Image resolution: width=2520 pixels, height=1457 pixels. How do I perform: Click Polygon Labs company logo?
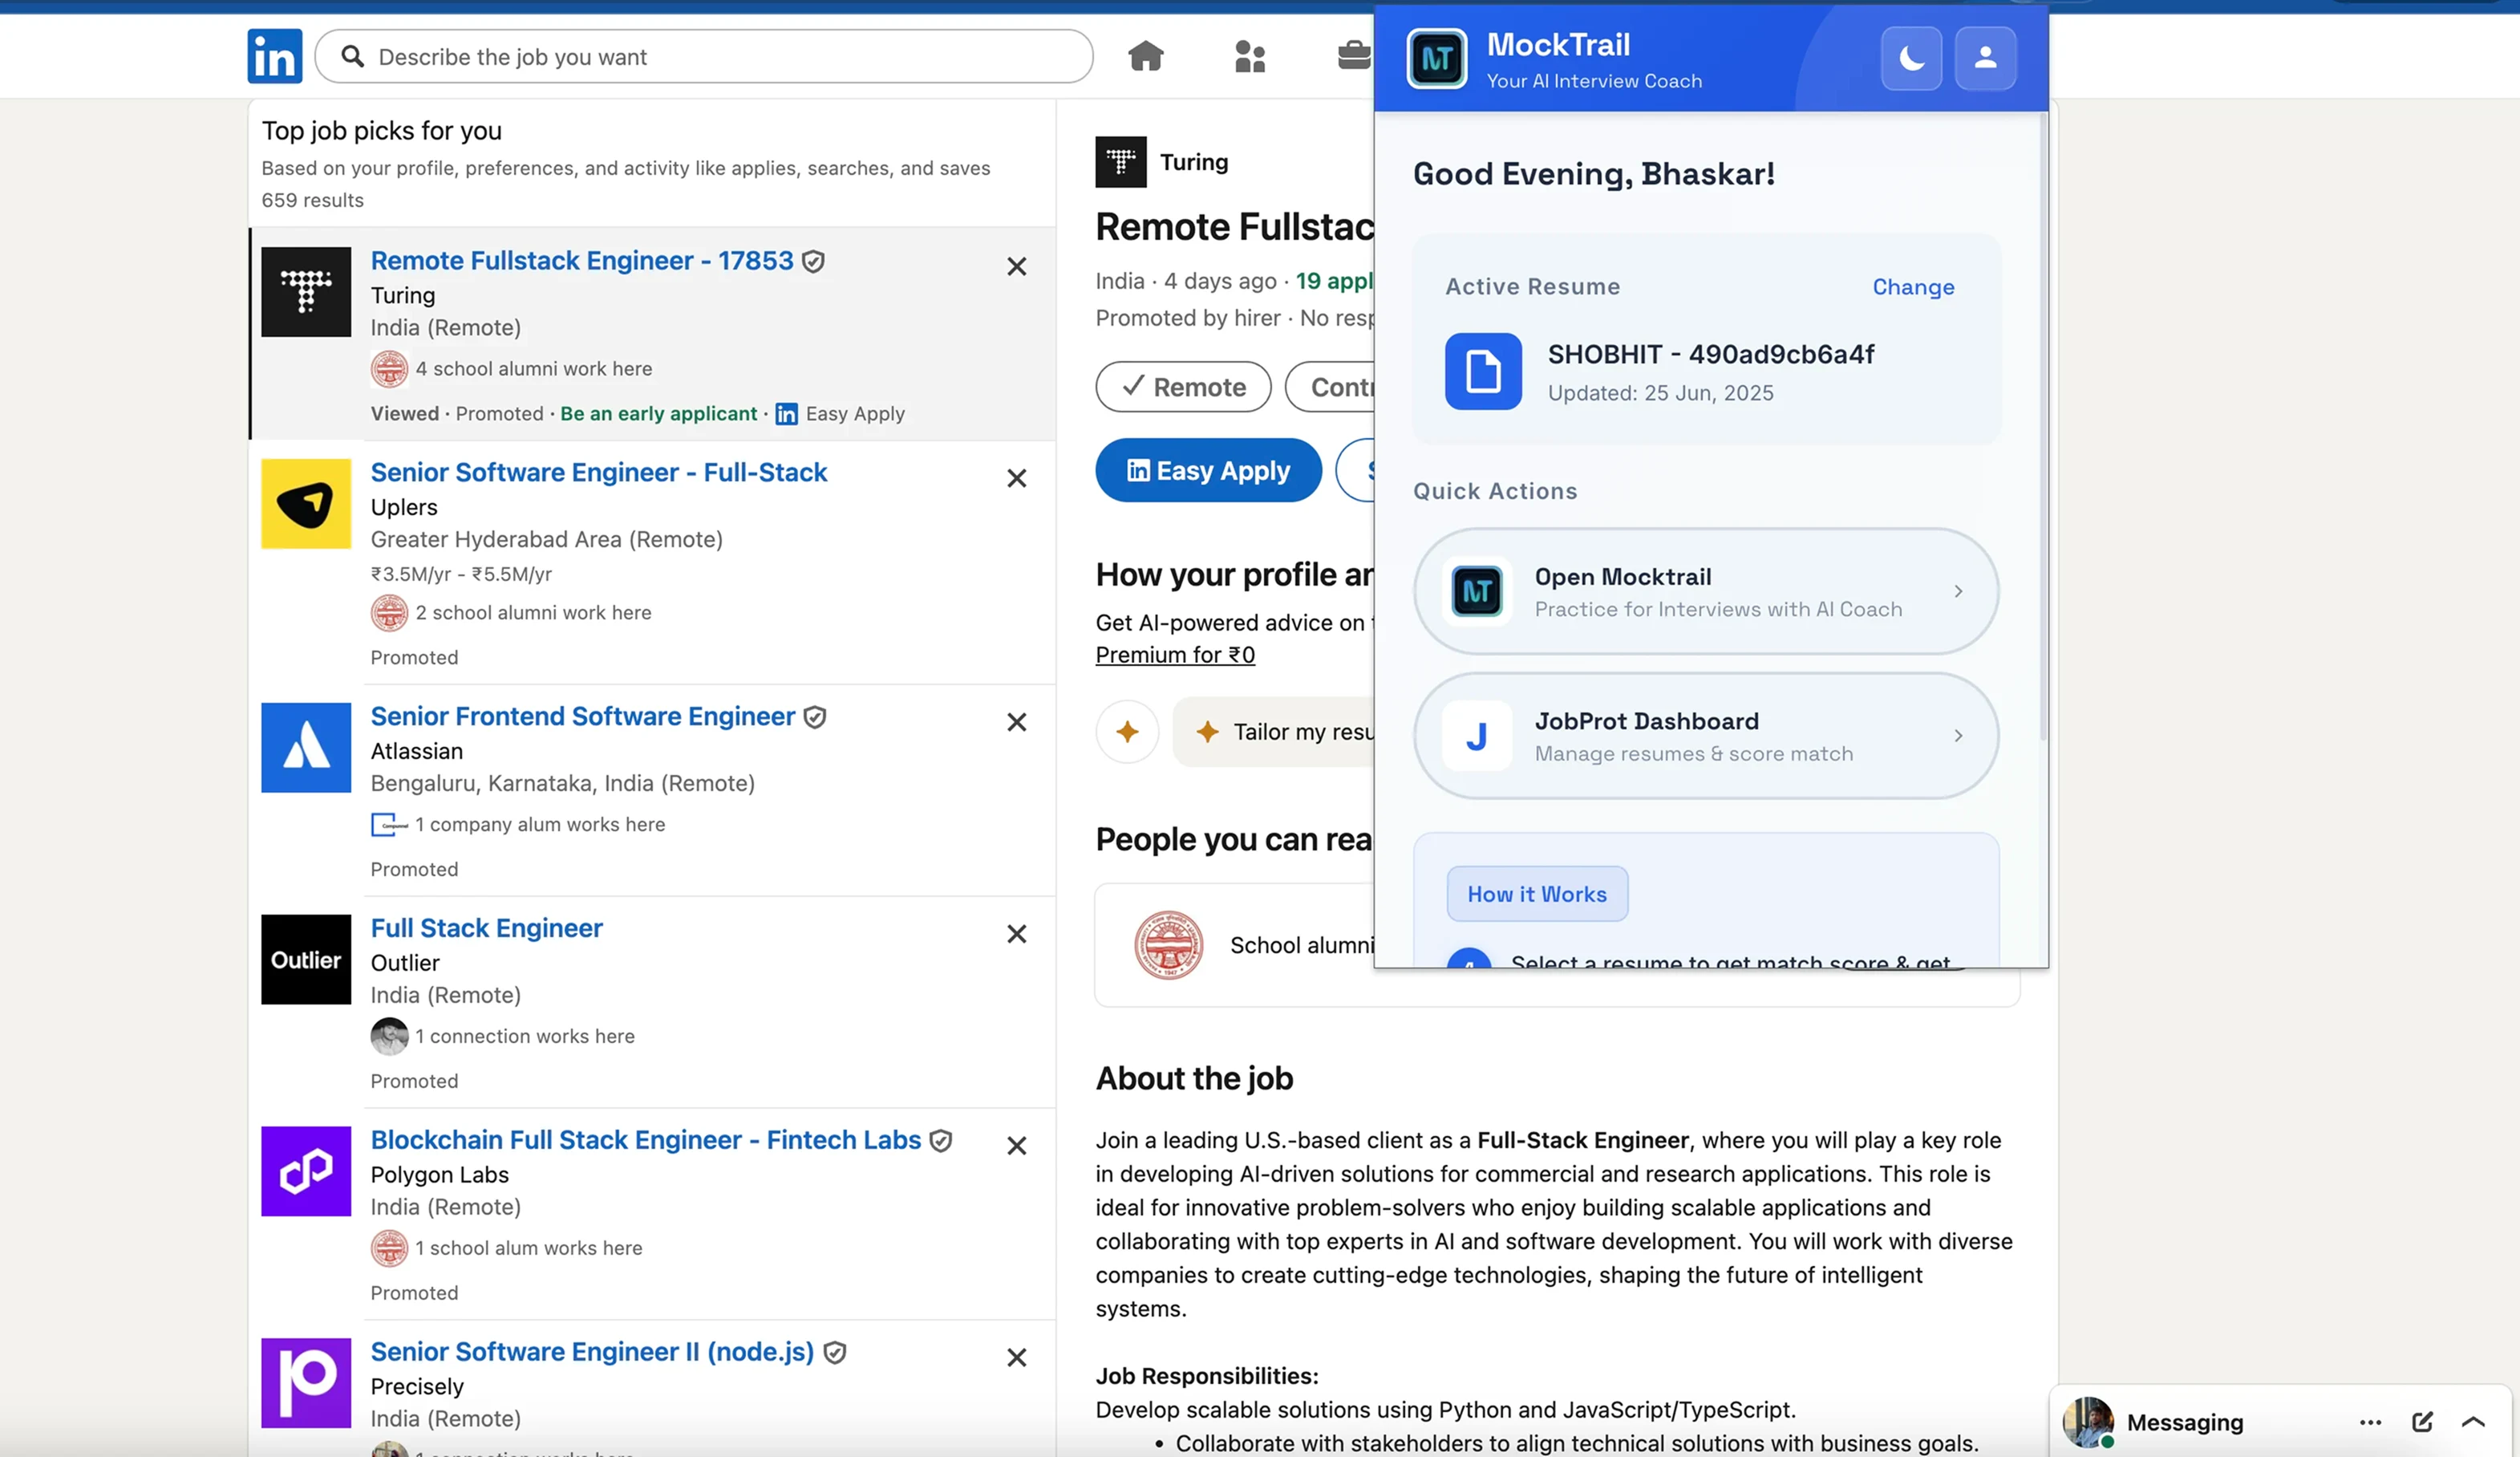point(306,1172)
